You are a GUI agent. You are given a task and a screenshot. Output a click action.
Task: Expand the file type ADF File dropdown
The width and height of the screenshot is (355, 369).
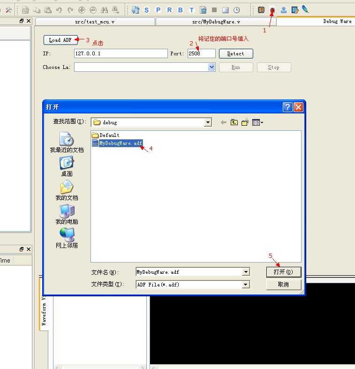[246, 285]
